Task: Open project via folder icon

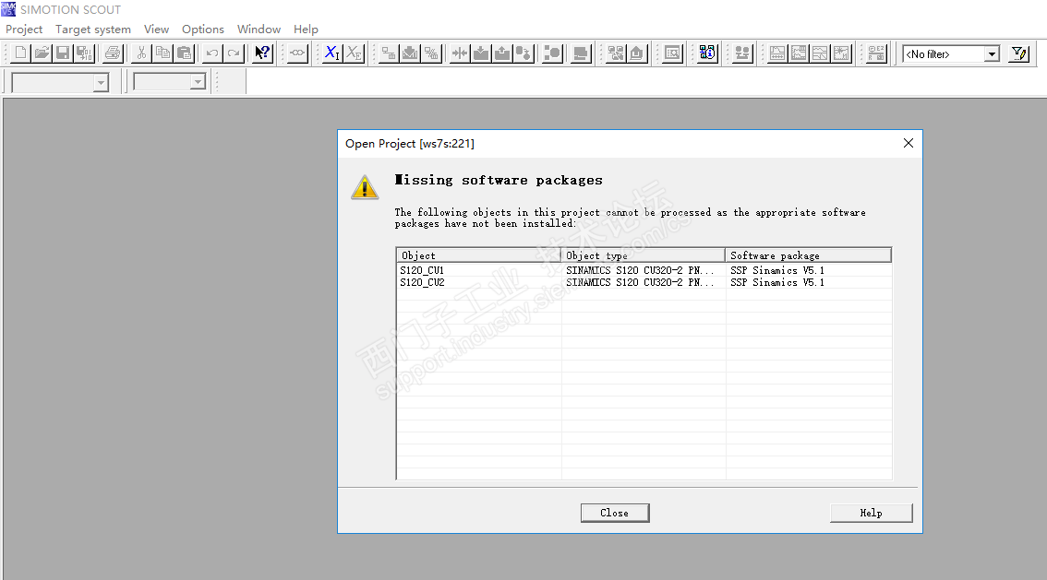Action: click(42, 53)
